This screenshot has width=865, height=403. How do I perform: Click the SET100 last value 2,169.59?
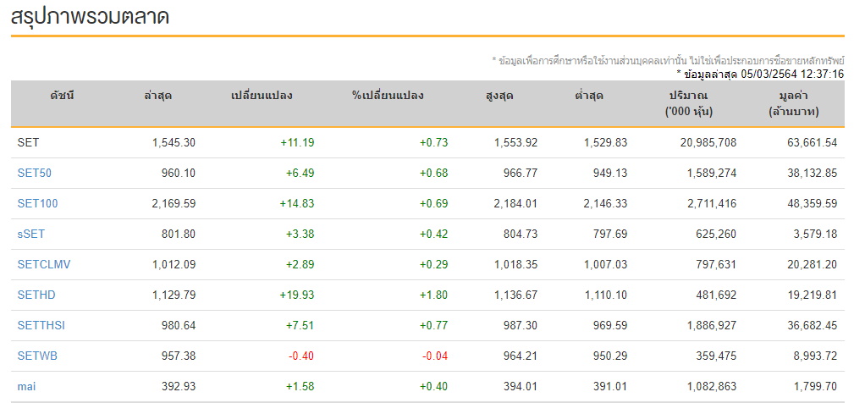pos(174,204)
